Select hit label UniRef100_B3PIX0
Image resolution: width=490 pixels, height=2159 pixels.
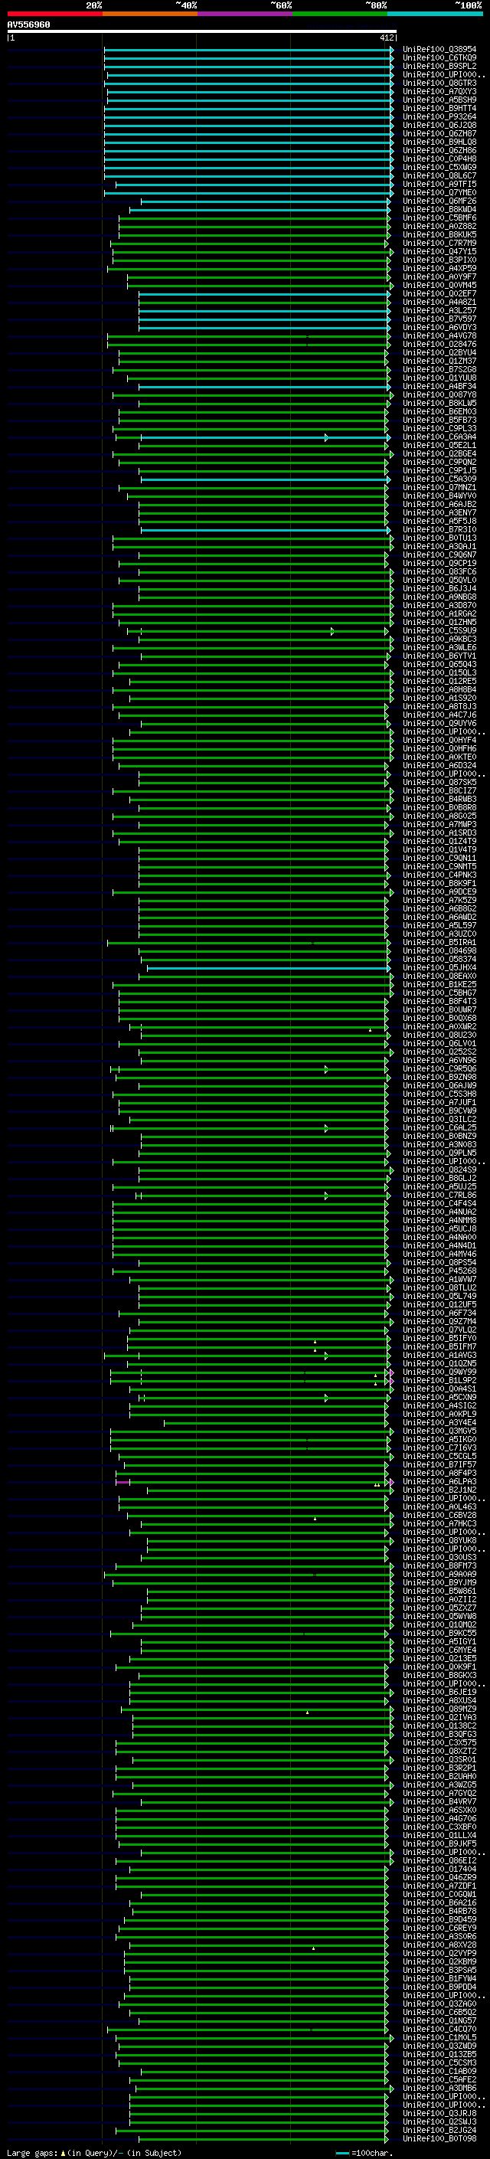(439, 260)
